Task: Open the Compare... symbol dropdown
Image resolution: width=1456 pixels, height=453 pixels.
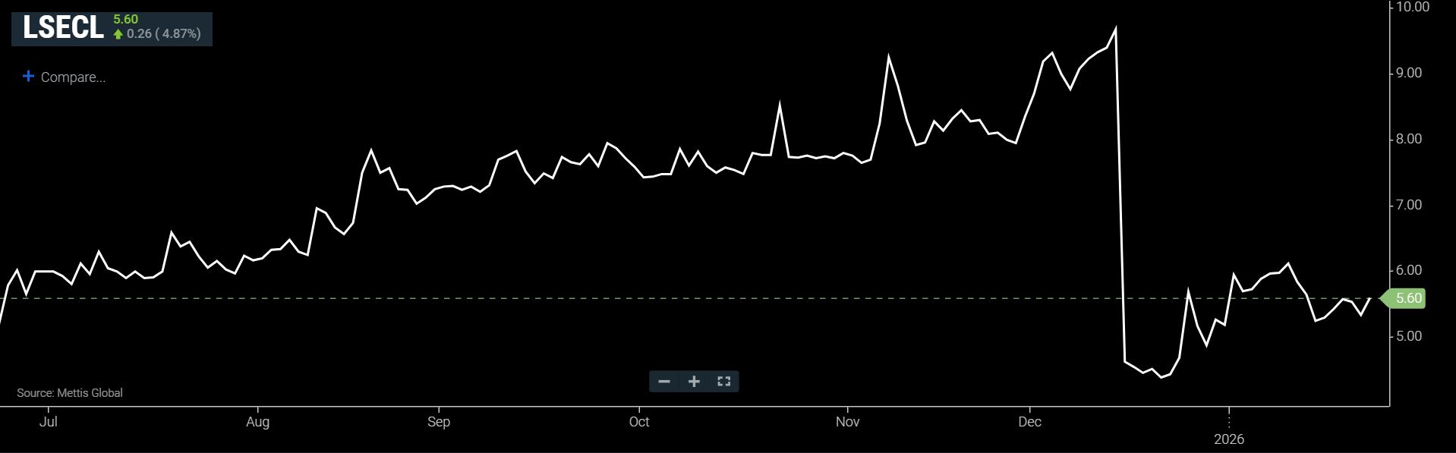Action: click(x=73, y=77)
